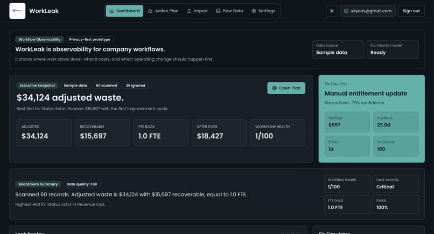
Task: Select the RECOVERABLE $15,697 metric card
Action: [x=102, y=132]
